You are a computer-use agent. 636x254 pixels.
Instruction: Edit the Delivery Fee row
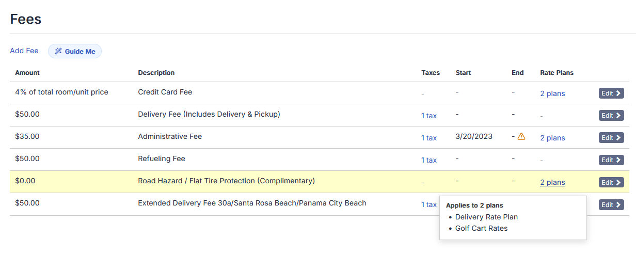[x=611, y=116]
